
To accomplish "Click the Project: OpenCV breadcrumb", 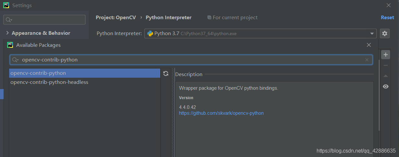I will coord(116,18).
